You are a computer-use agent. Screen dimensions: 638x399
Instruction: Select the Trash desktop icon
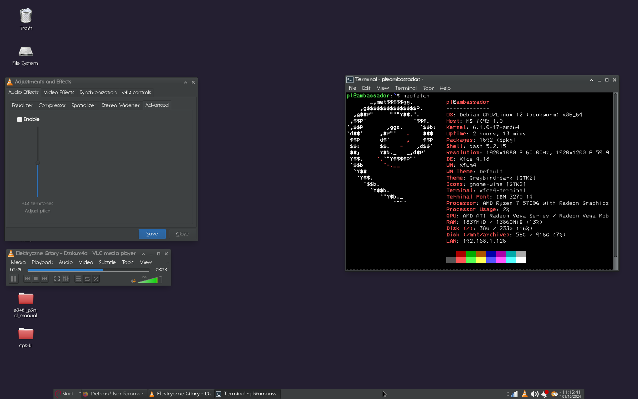(26, 19)
